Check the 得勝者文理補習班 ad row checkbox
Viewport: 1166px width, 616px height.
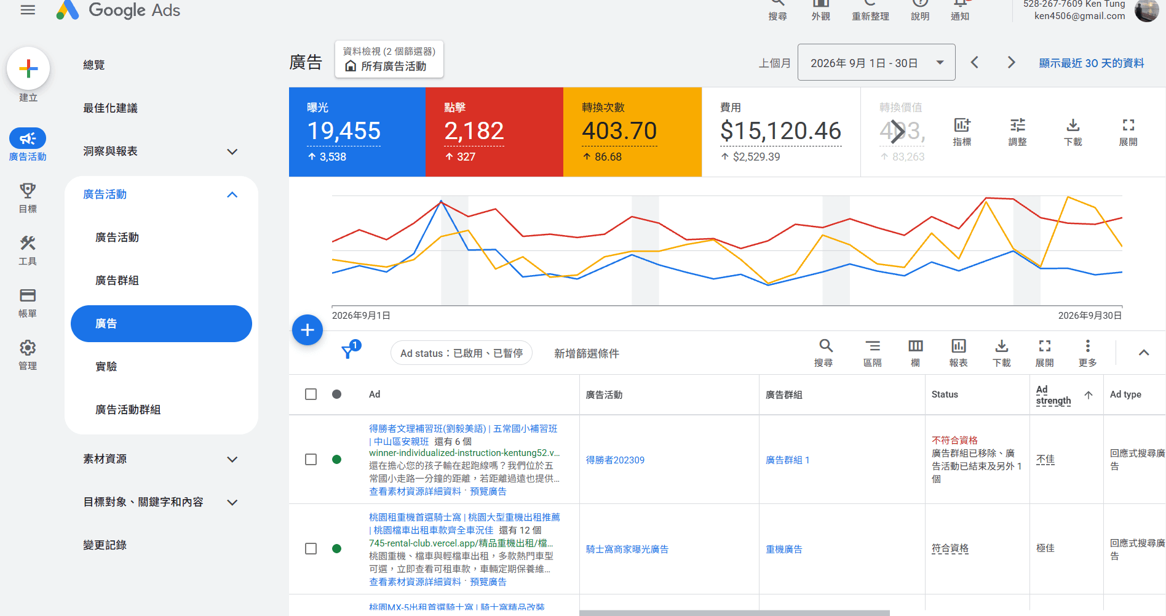point(311,460)
